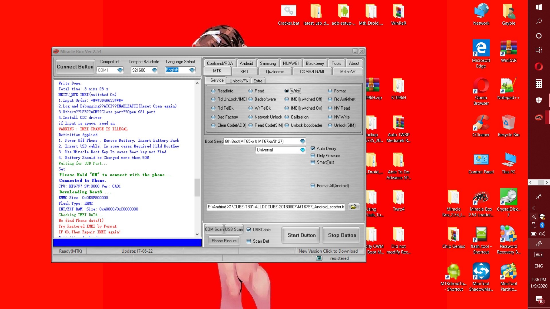This screenshot has height=309, width=550.
Task: Open the Mtk_Droid_ folder beside WinRaR
Action: pos(371,15)
